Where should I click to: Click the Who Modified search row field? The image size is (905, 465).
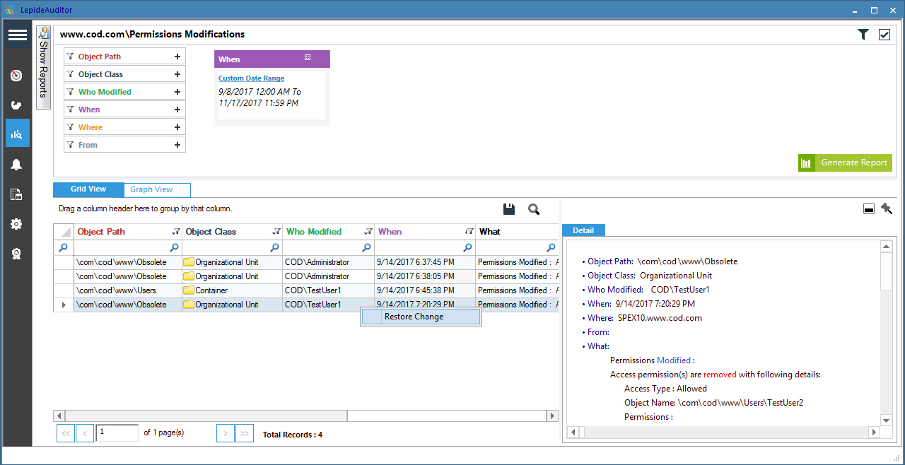(328, 247)
